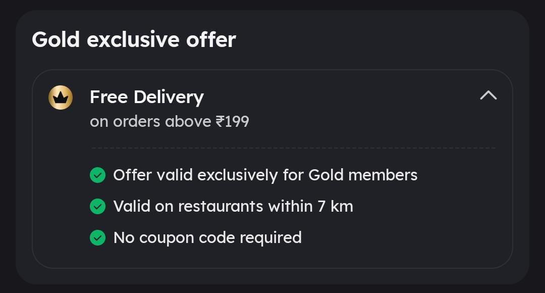The width and height of the screenshot is (545, 293).
Task: Click 'Offer valid exclusively for Gold members' text
Action: pos(265,175)
